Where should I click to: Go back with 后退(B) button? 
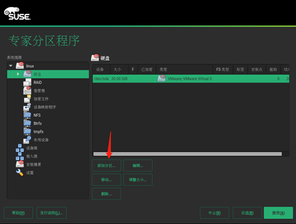point(247,213)
